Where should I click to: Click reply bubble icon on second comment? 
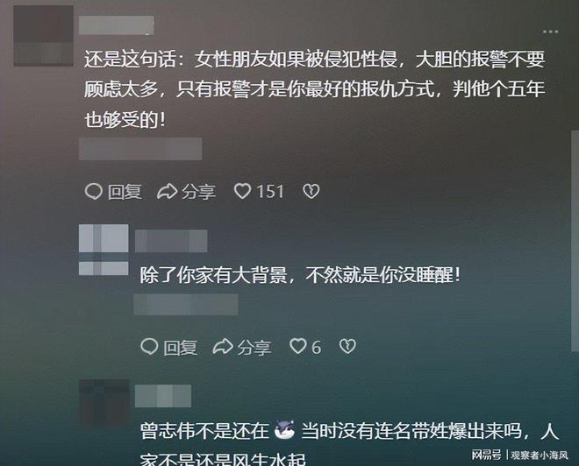coord(149,347)
